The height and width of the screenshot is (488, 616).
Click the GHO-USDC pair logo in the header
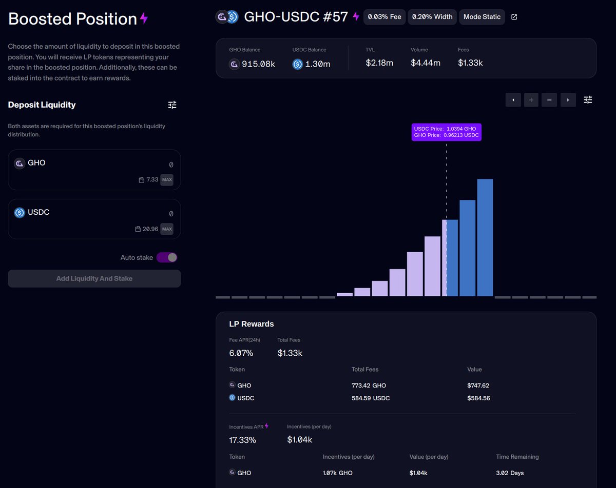point(226,16)
